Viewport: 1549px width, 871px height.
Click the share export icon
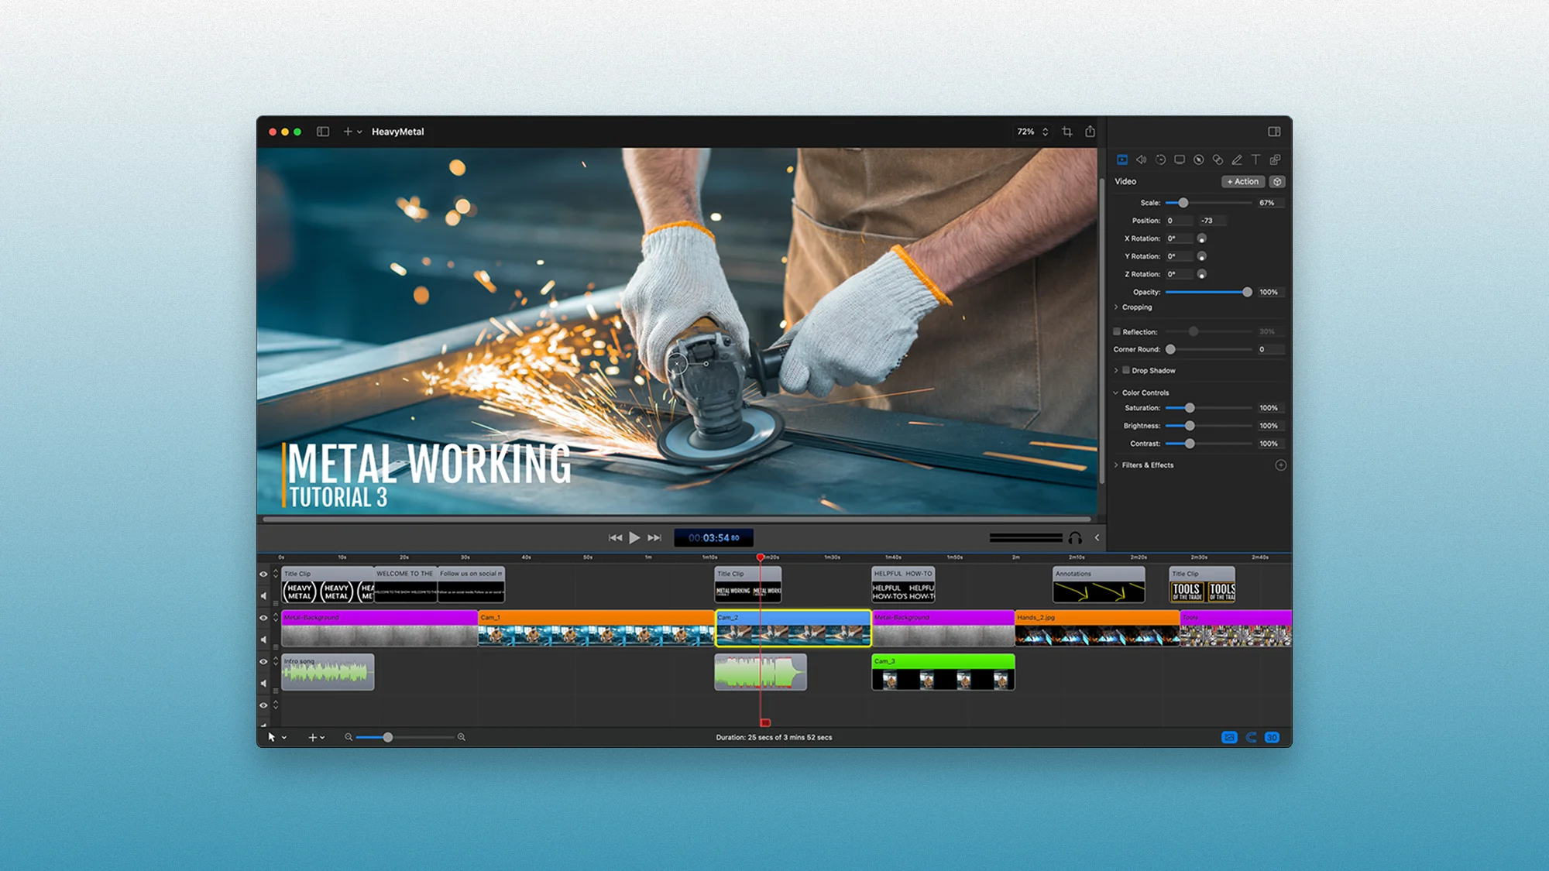(1090, 132)
